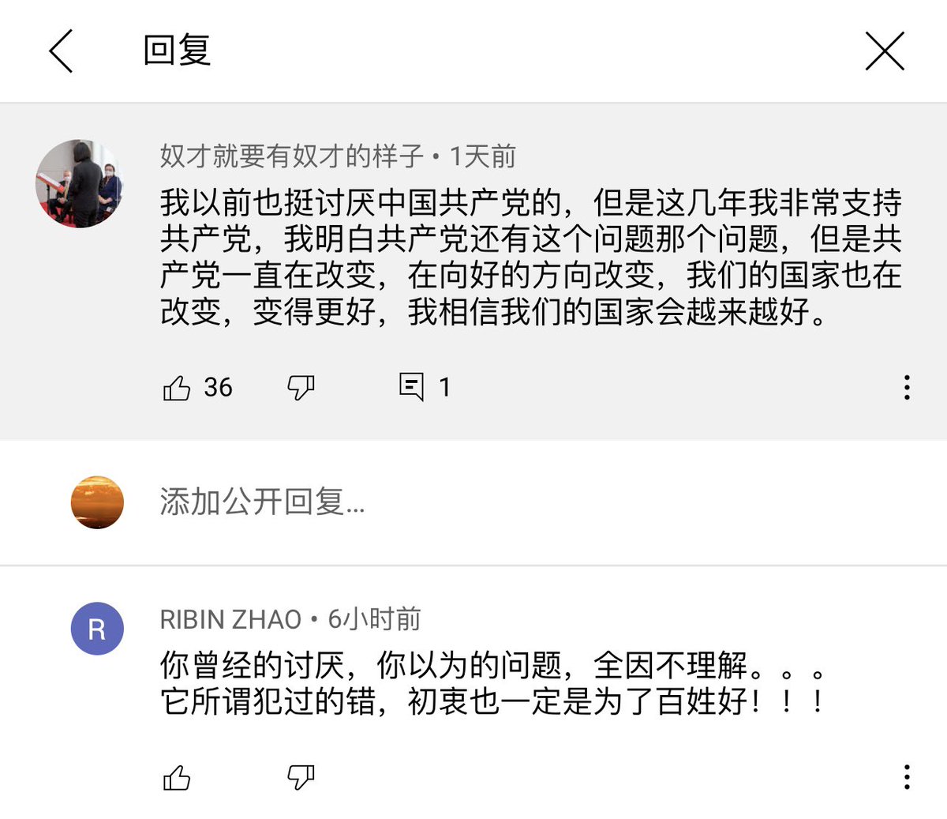947x819 pixels.
Task: Go back using the left arrow
Action: [61, 51]
